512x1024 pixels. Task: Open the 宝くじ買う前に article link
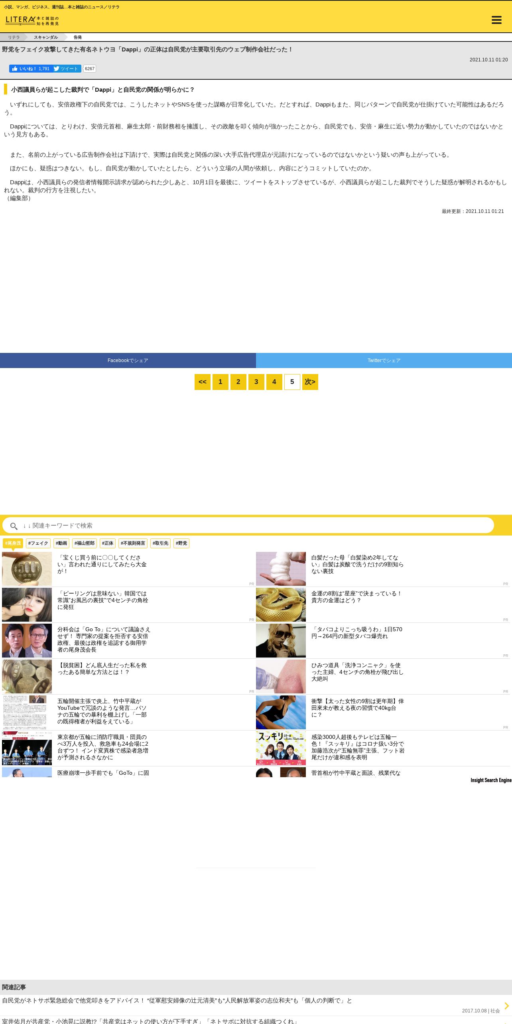click(102, 564)
